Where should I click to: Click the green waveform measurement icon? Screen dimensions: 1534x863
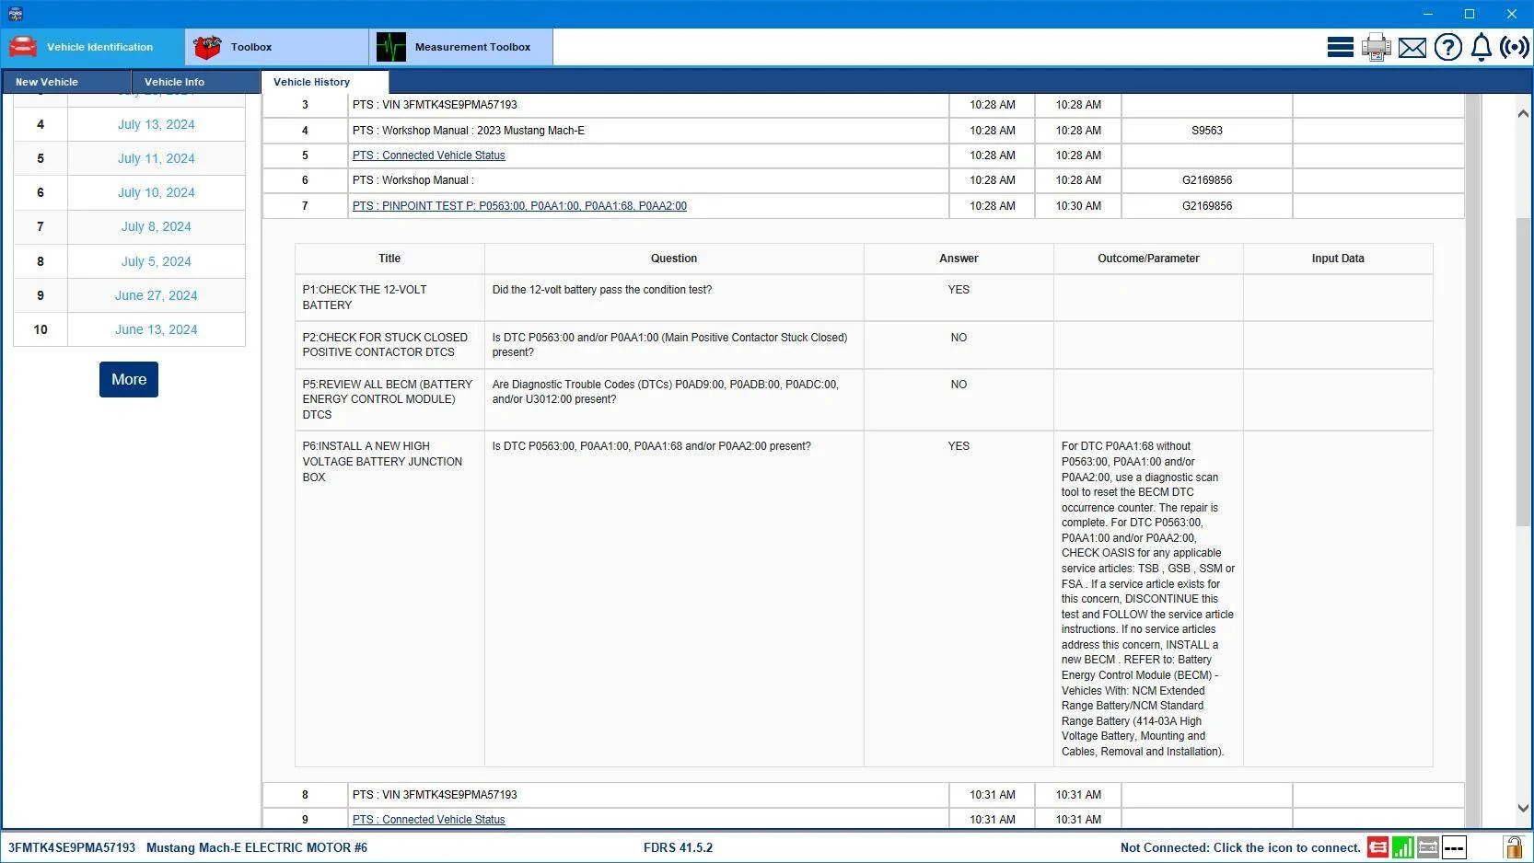pos(390,47)
